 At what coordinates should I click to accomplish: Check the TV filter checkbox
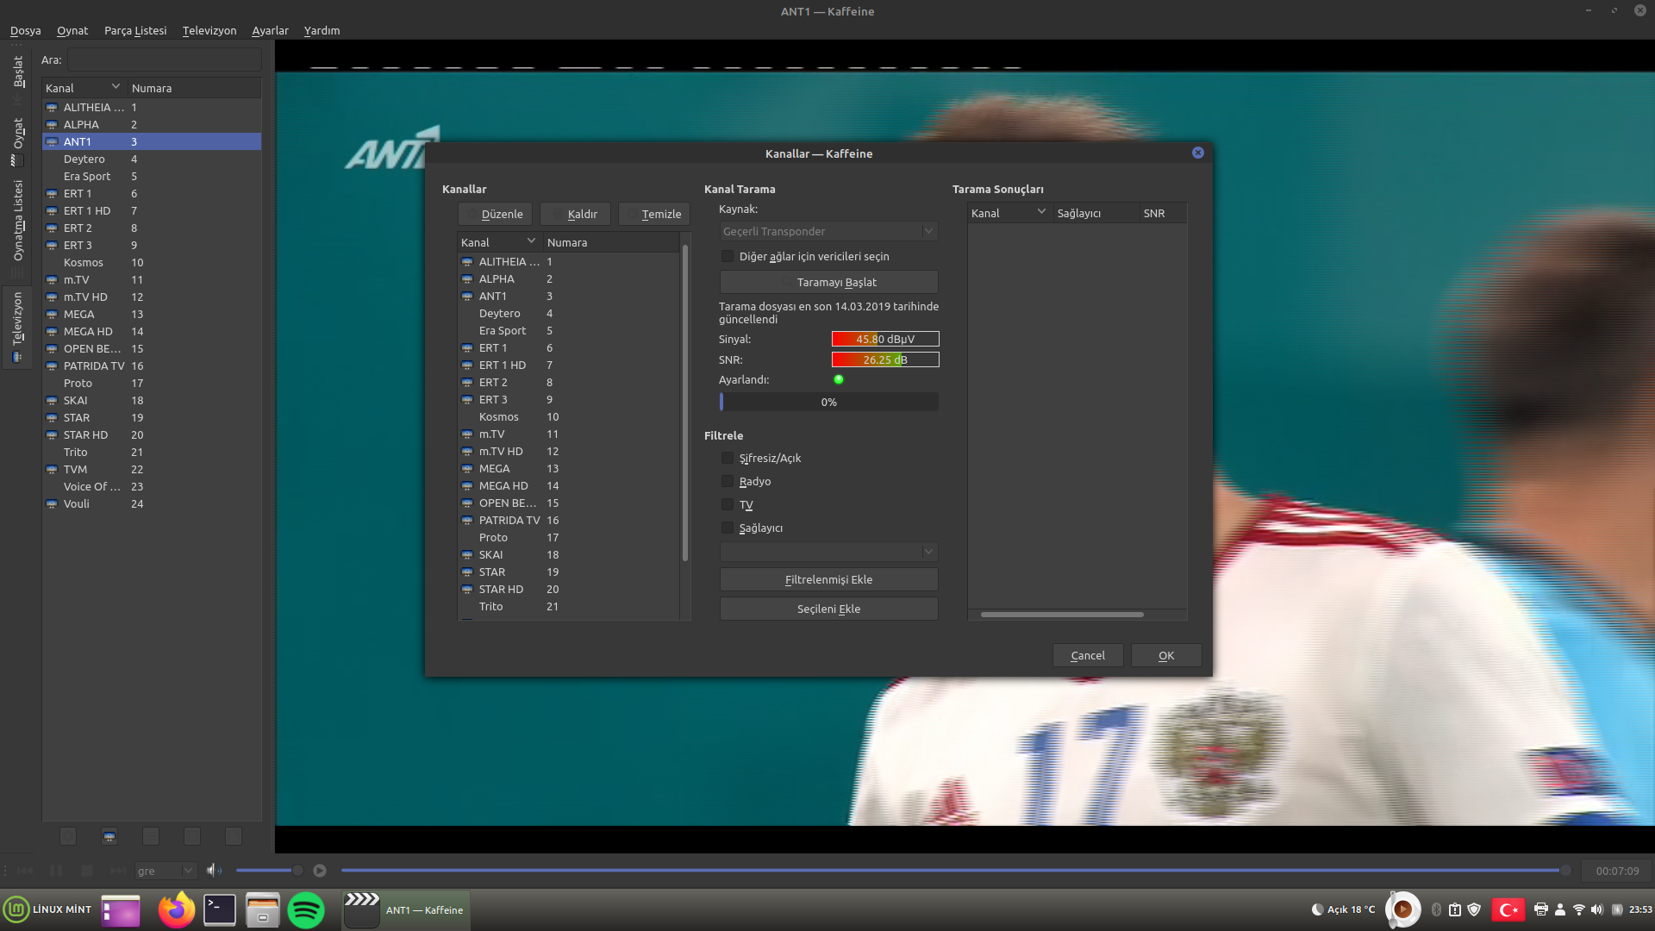pos(728,504)
